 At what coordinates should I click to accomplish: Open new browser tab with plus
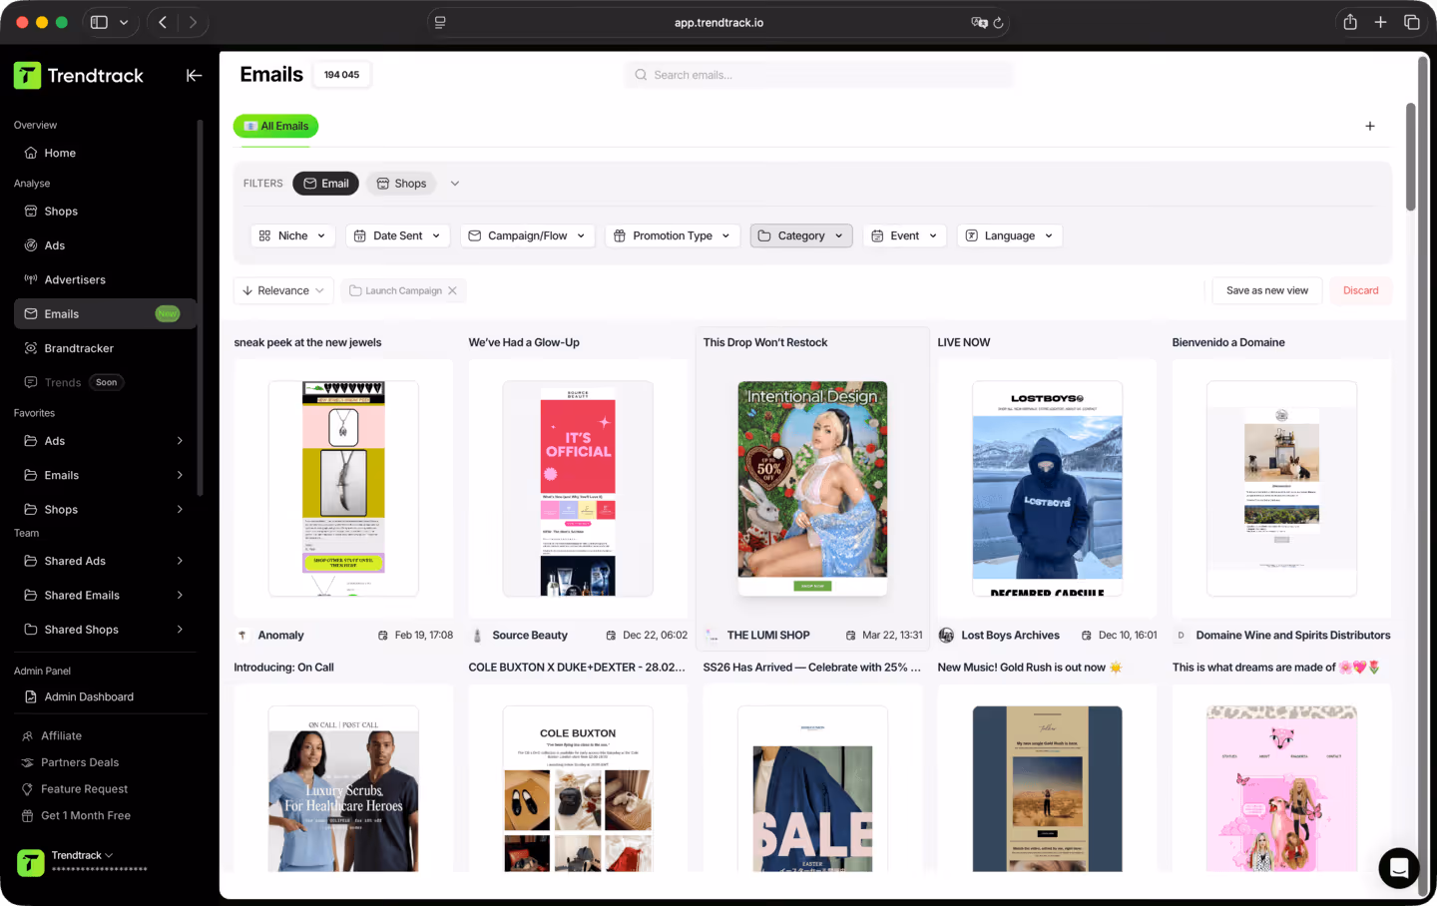(x=1381, y=22)
